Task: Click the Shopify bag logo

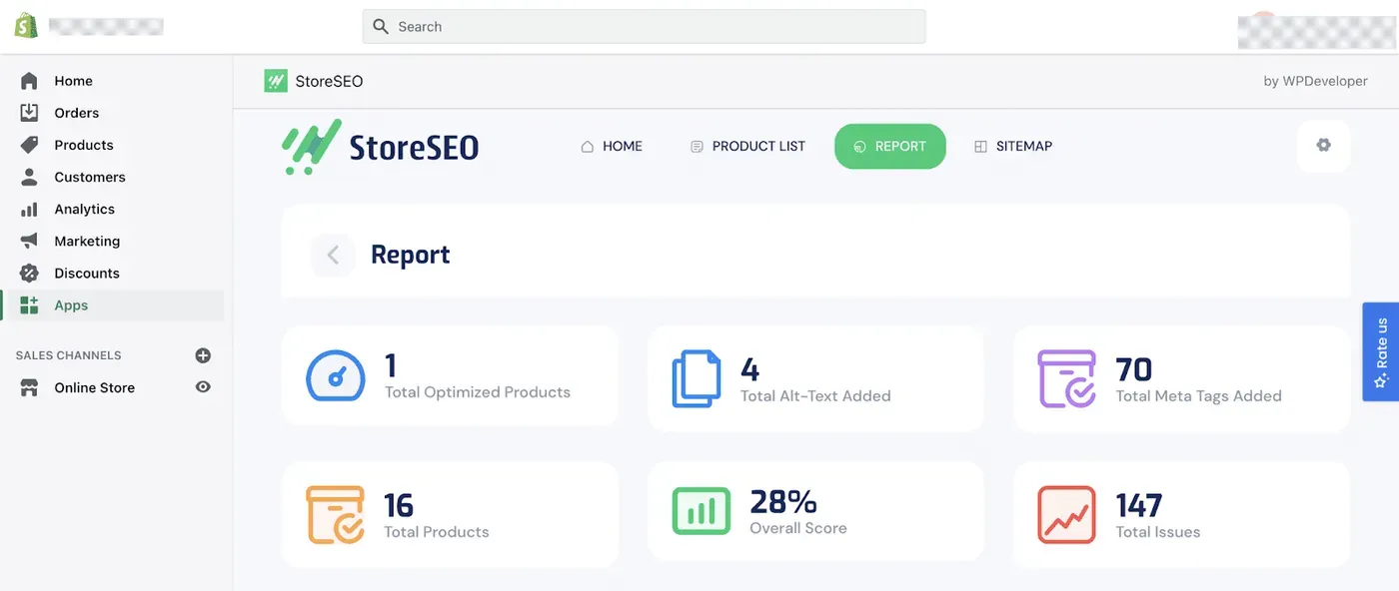Action: (26, 26)
